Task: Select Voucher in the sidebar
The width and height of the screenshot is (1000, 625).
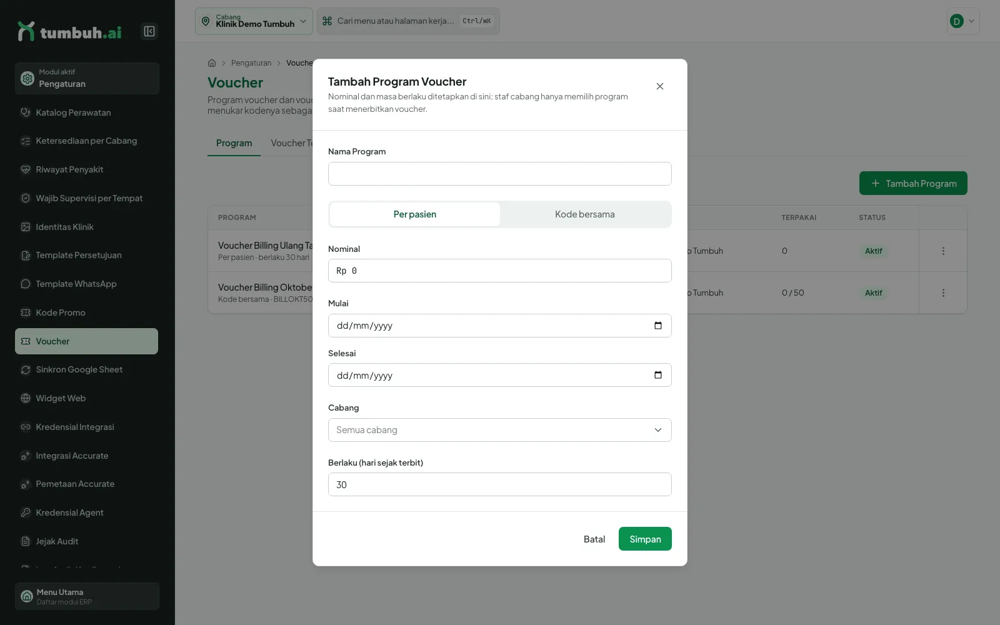Action: click(86, 341)
